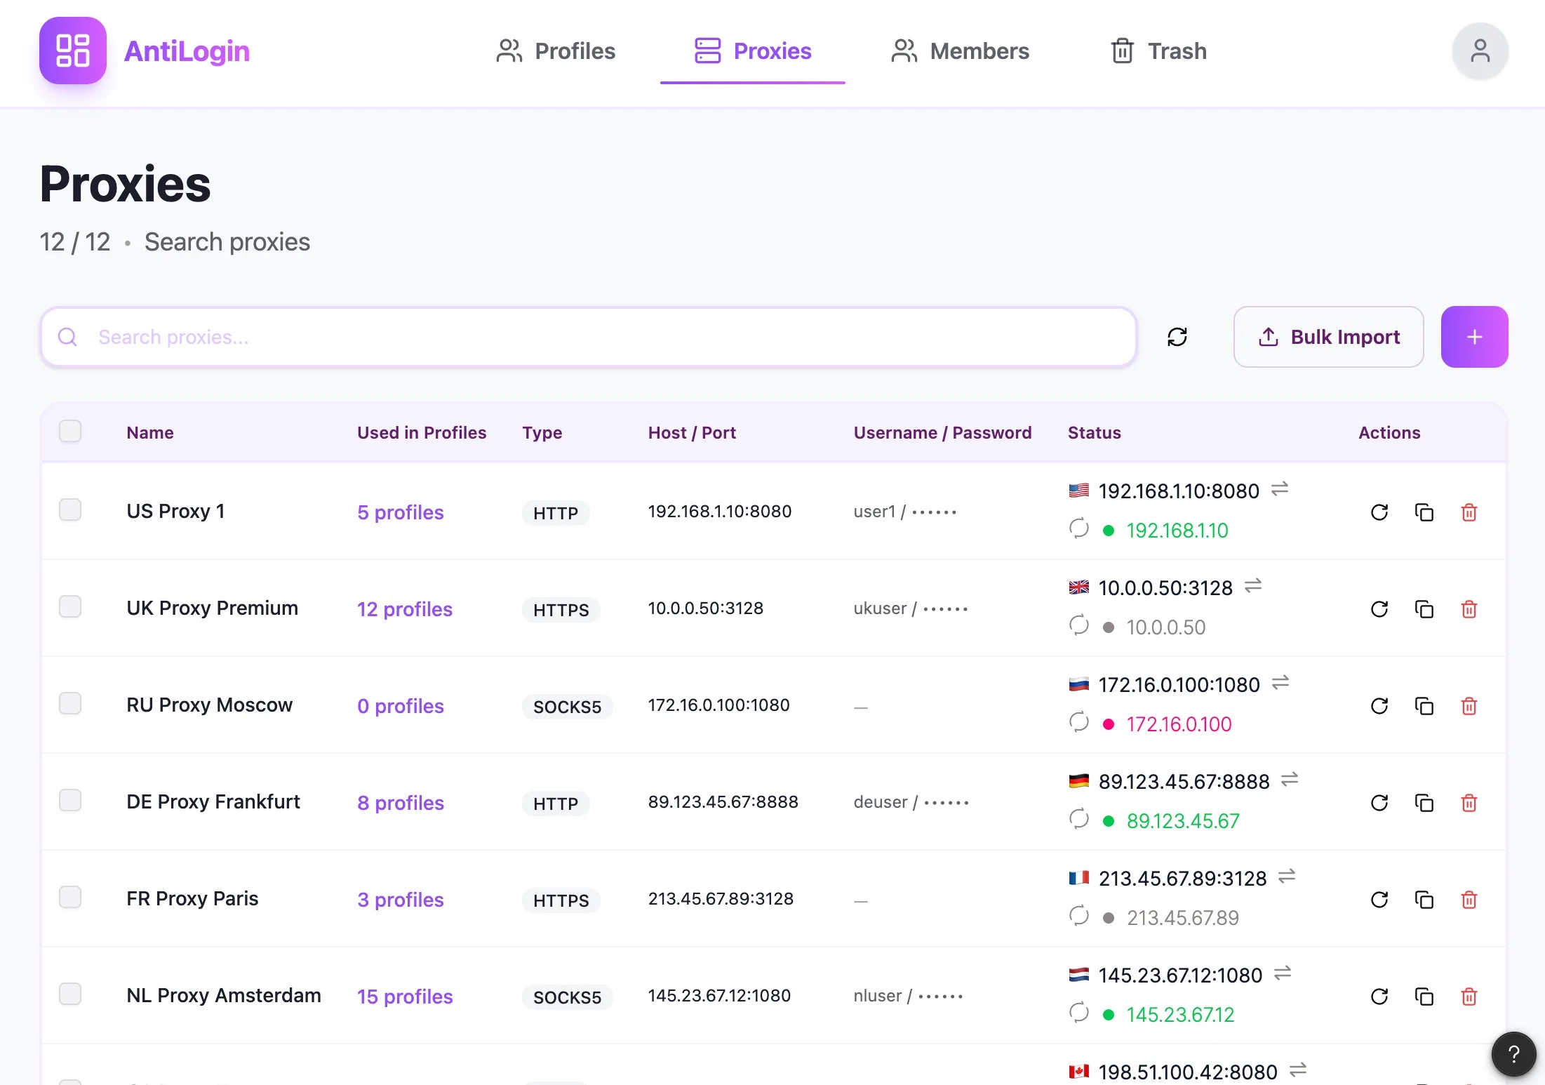Focus the Search proxies input field
This screenshot has width=1545, height=1085.
(x=589, y=337)
